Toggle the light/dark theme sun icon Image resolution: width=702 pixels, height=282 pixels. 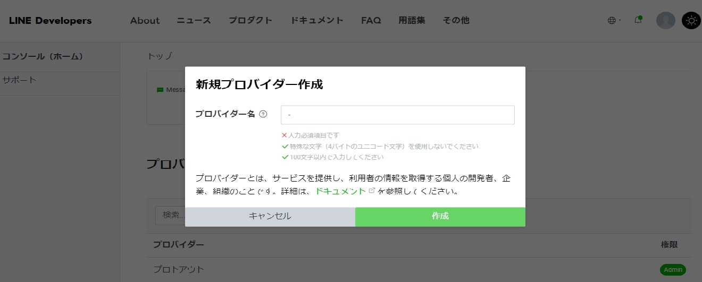coord(691,20)
